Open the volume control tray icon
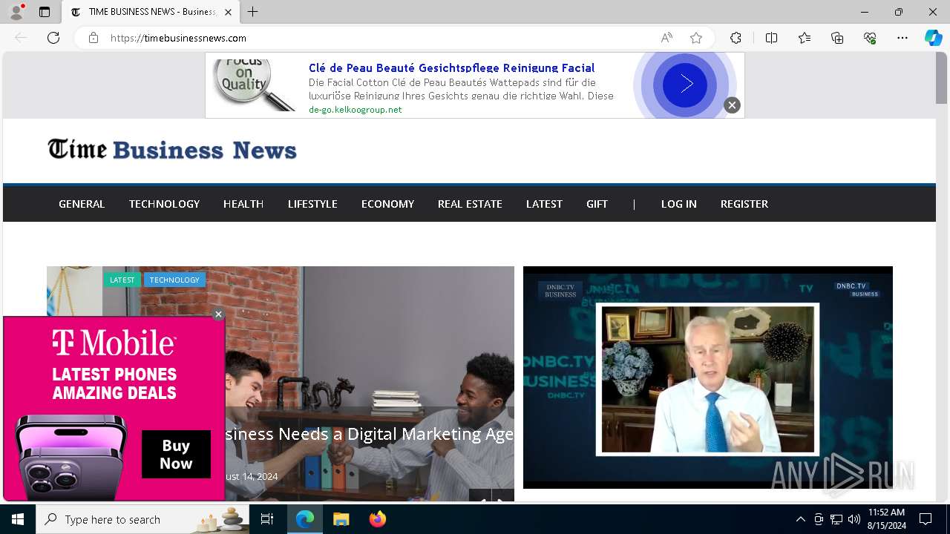The width and height of the screenshot is (950, 534). (854, 519)
